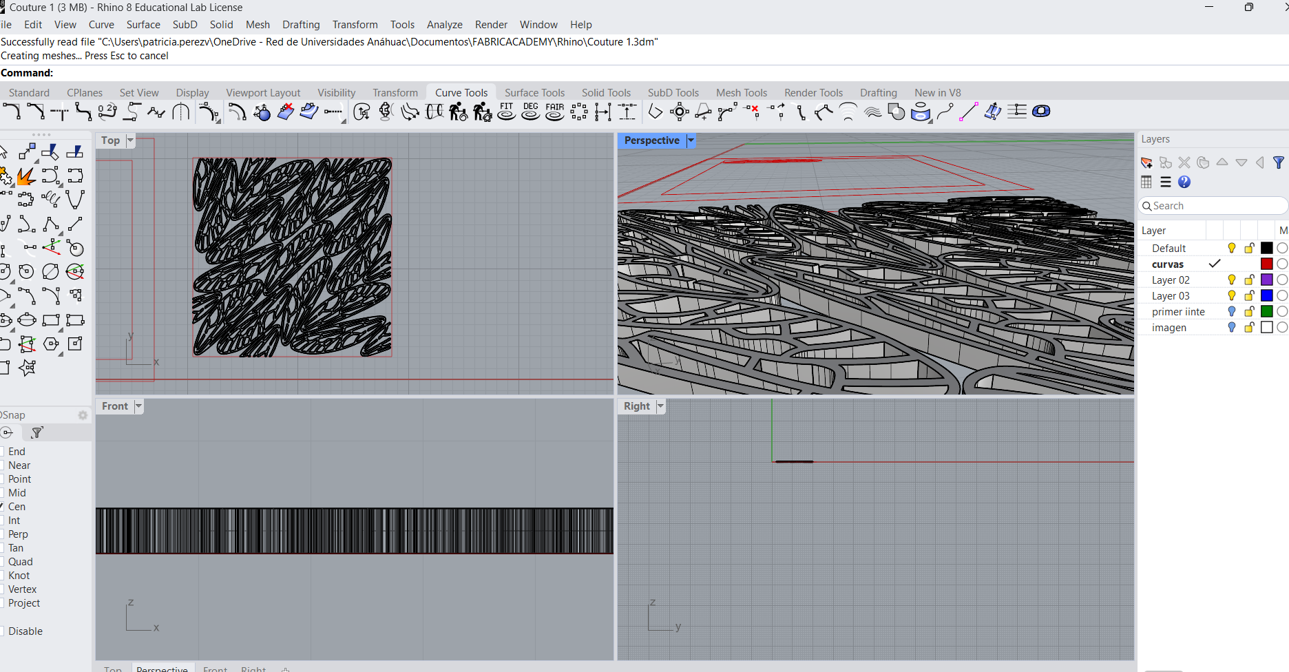Click the FAIR curve tool icon
Viewport: 1289px width, 672px height.
point(554,112)
